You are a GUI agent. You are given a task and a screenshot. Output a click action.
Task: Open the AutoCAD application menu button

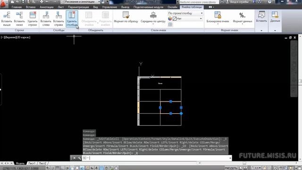(4, 3)
